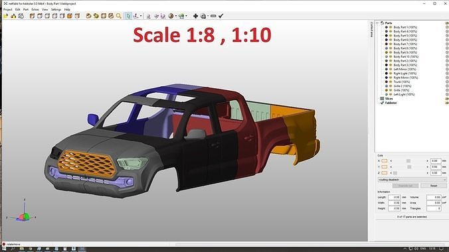Click the green globe toolbar icon
The width and height of the screenshot is (449, 252).
pos(181,16)
